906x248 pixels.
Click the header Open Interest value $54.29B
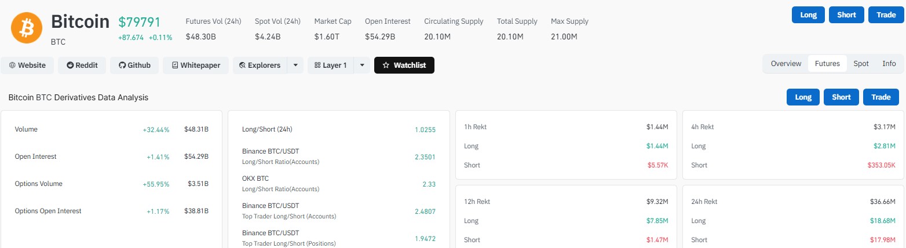380,37
